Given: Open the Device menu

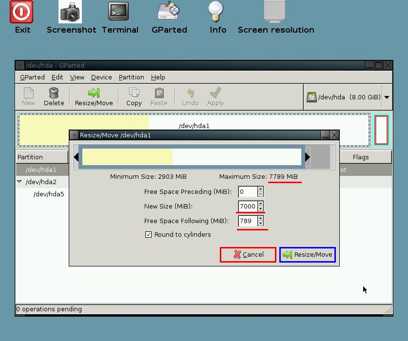Looking at the screenshot, I should (x=101, y=77).
